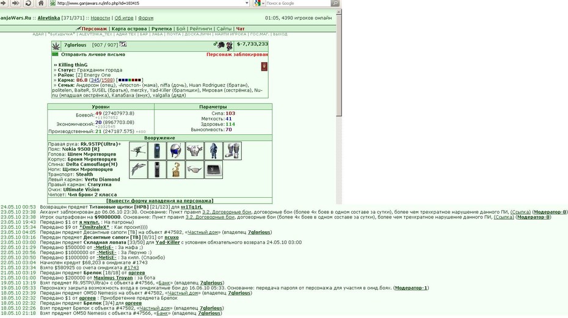Click the ncuxo player link

point(172,237)
